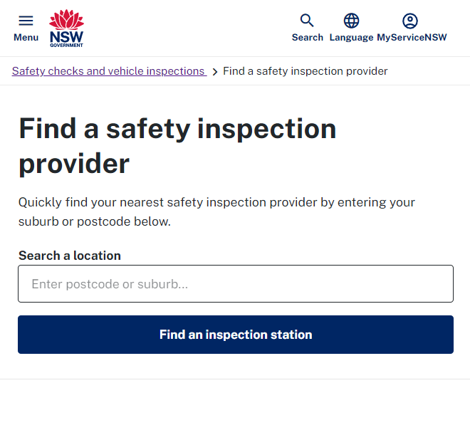470x425 pixels.
Task: Click the "Menu" text label
Action: click(x=26, y=38)
